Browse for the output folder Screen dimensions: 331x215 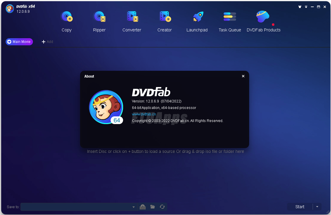(153, 207)
